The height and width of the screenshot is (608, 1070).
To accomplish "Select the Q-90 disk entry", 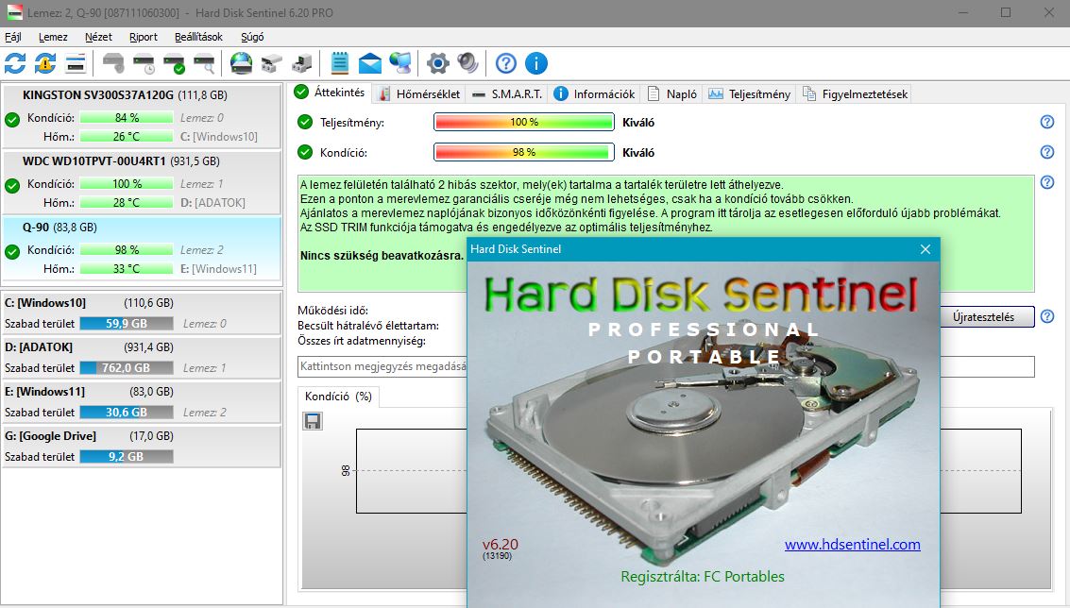I will pos(142,247).
